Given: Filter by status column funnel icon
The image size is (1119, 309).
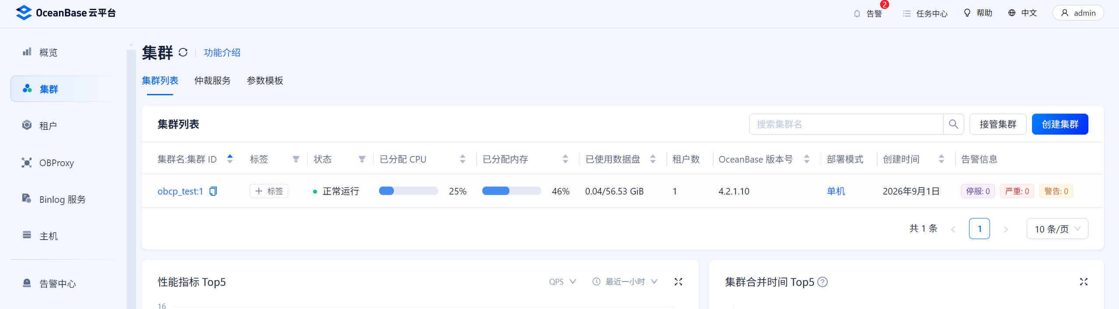Looking at the screenshot, I should [x=362, y=159].
